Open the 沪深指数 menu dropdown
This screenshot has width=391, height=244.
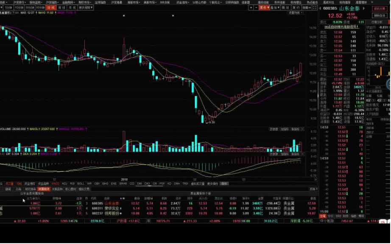click(x=52, y=2)
